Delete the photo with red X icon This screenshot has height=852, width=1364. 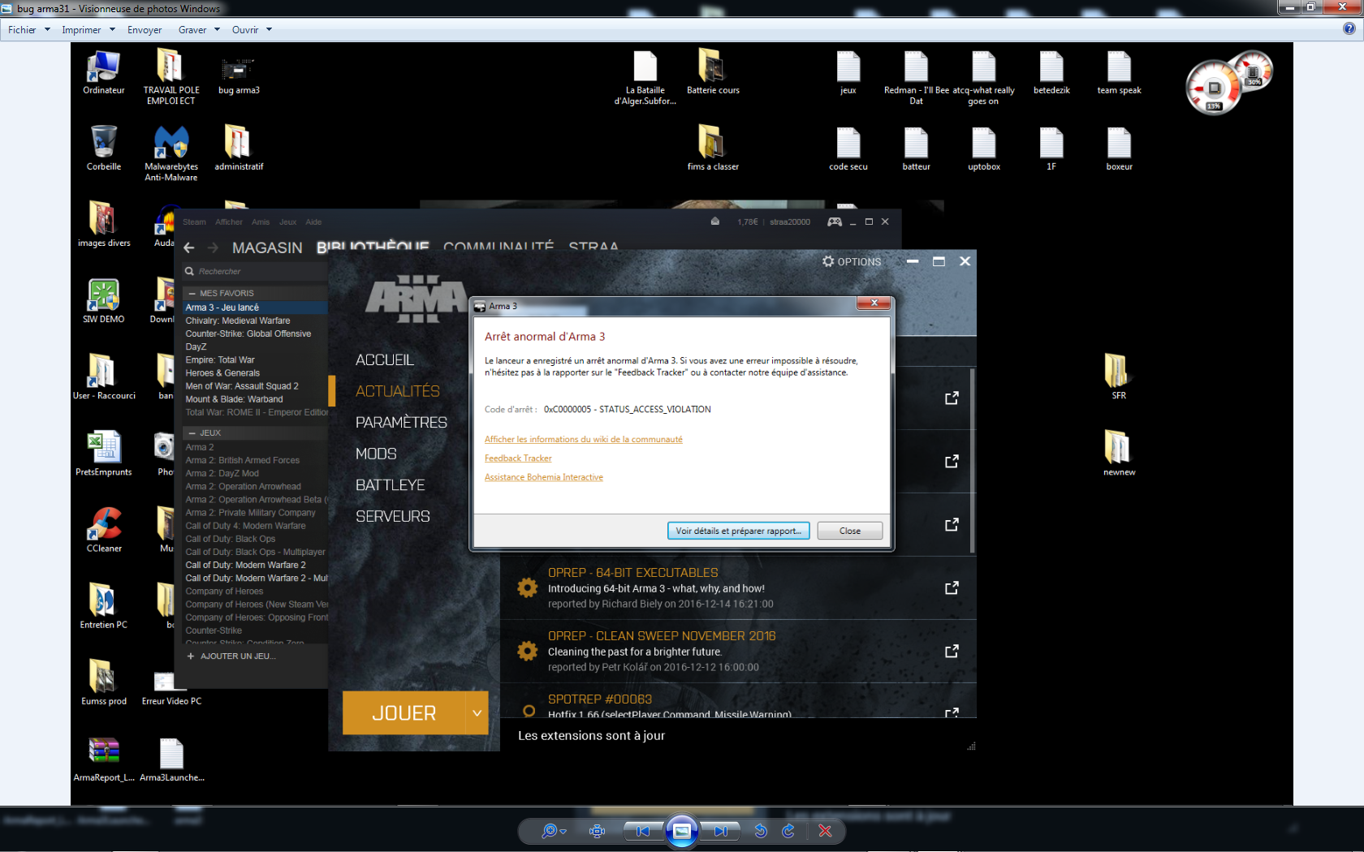[825, 831]
